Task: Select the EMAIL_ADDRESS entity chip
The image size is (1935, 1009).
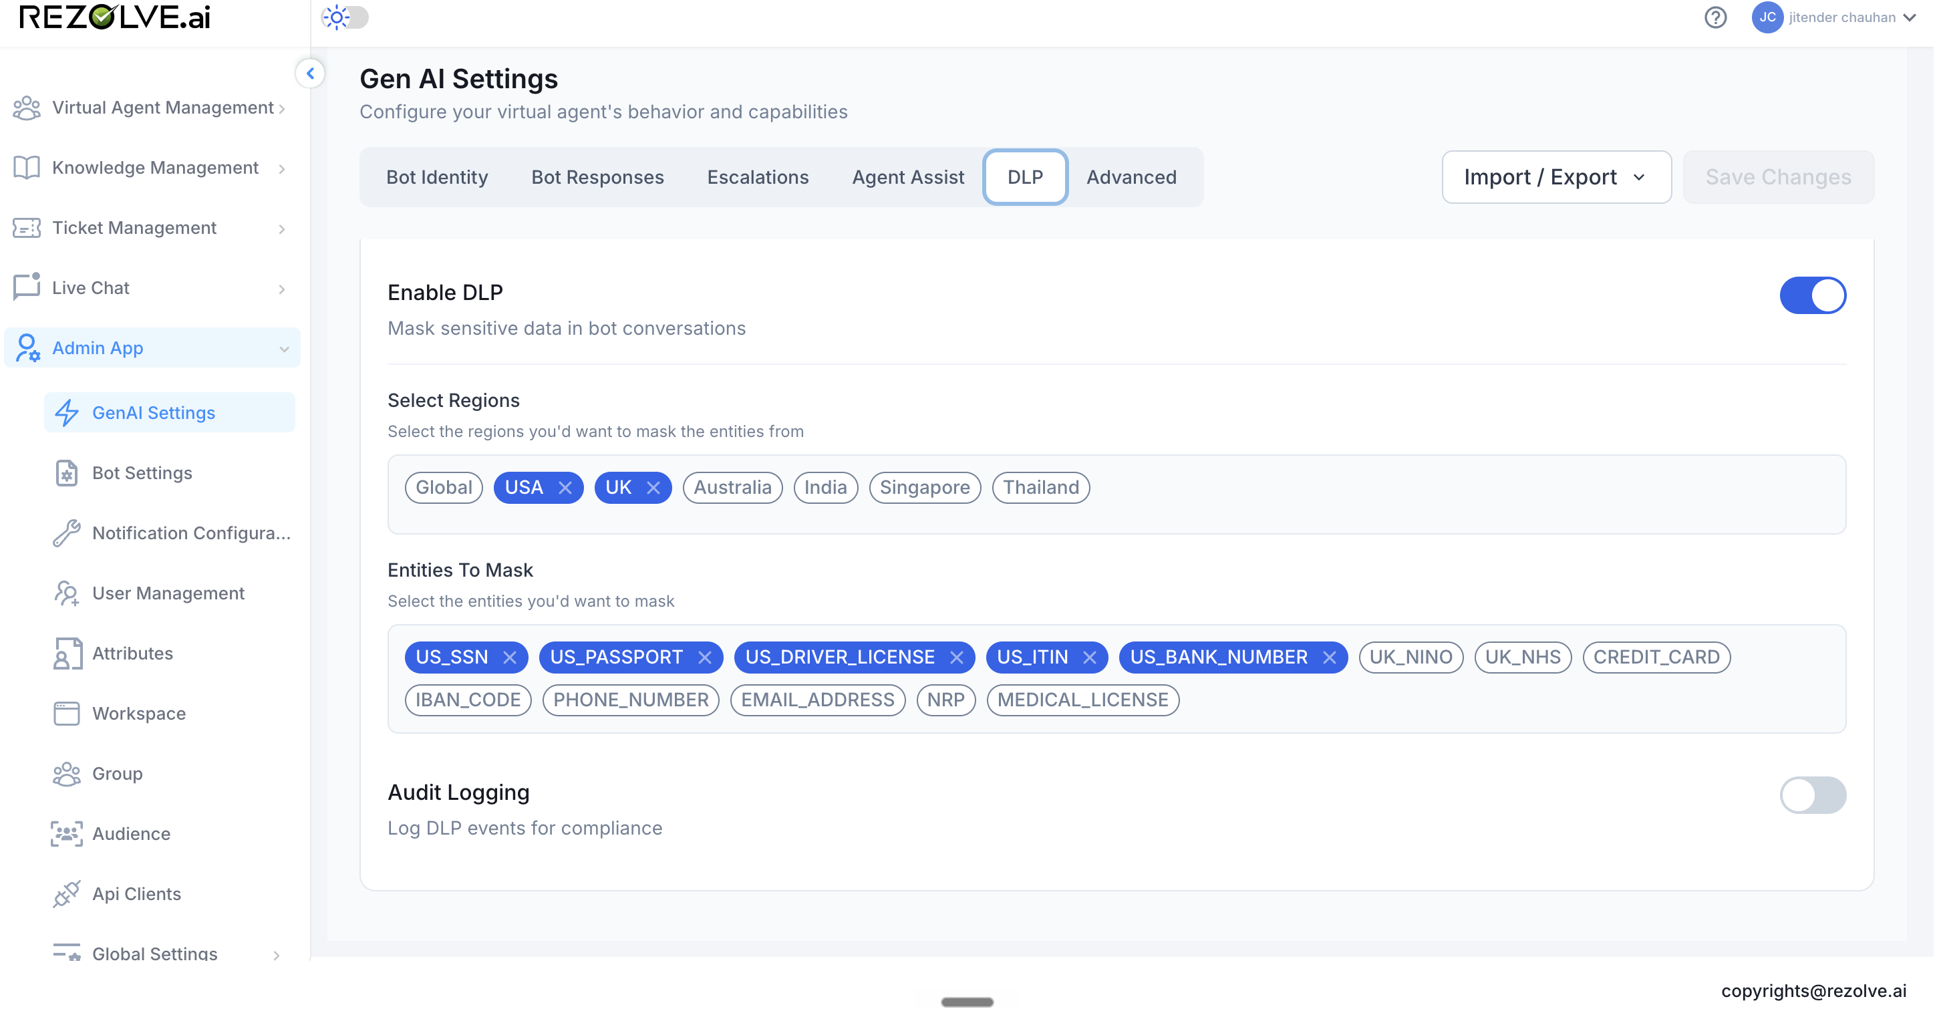Action: tap(817, 700)
